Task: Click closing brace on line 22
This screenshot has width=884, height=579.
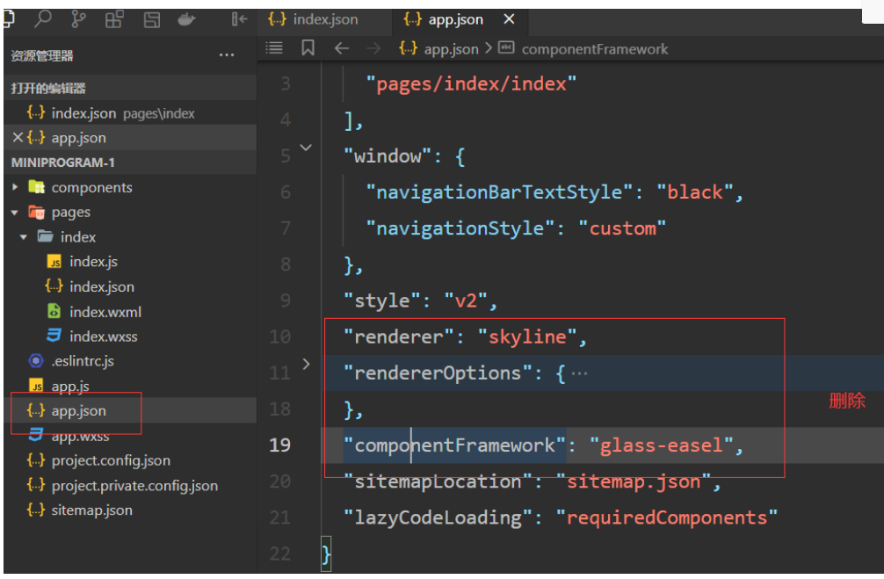Action: [x=326, y=554]
